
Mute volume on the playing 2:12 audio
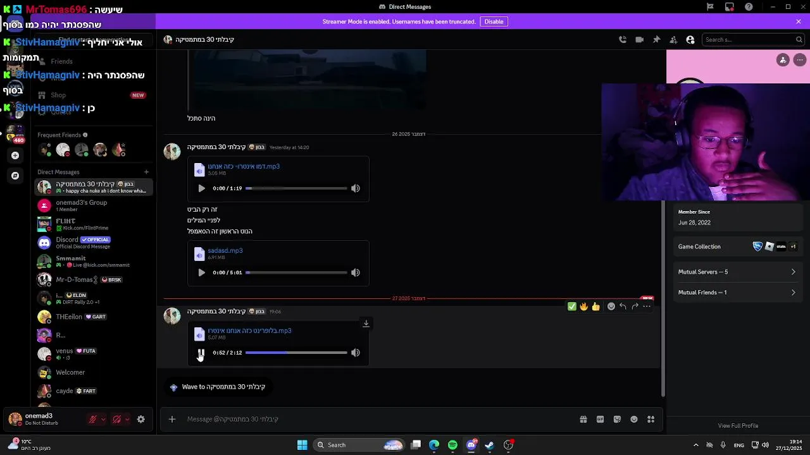pos(356,353)
